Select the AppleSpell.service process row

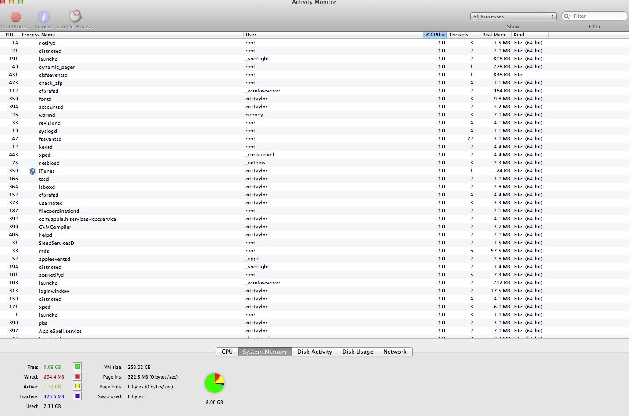coord(314,331)
